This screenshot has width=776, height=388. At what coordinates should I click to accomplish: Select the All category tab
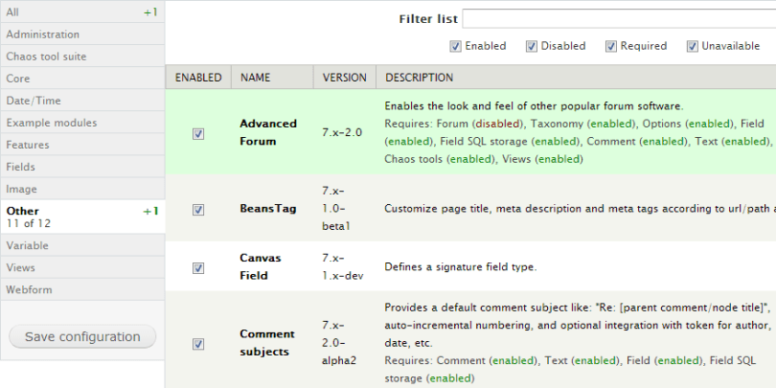coord(81,11)
